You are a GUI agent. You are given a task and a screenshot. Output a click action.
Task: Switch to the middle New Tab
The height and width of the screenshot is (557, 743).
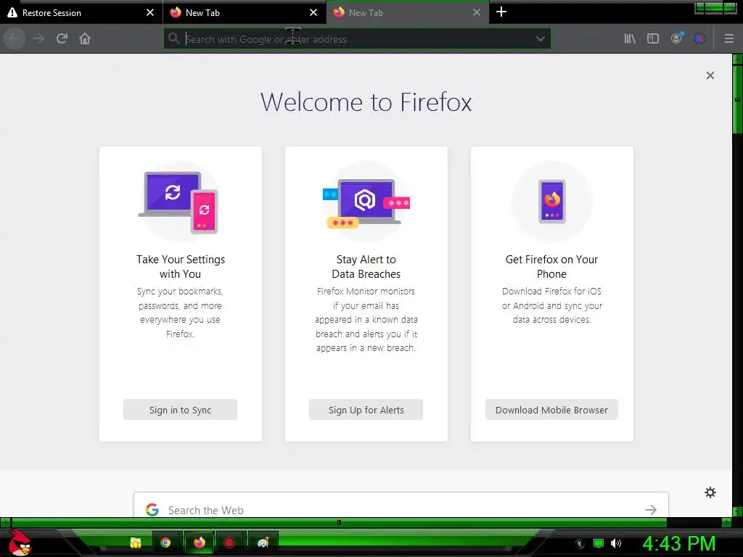[245, 13]
